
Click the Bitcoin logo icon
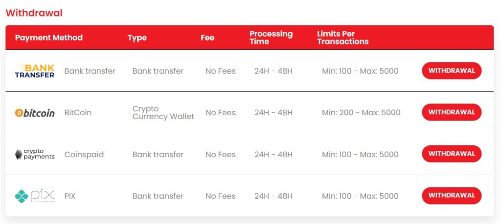click(x=35, y=113)
